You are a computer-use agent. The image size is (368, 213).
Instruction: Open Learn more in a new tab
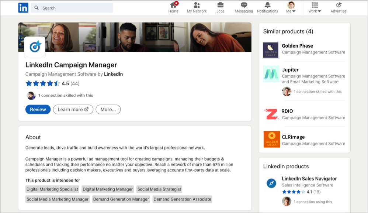pos(73,109)
